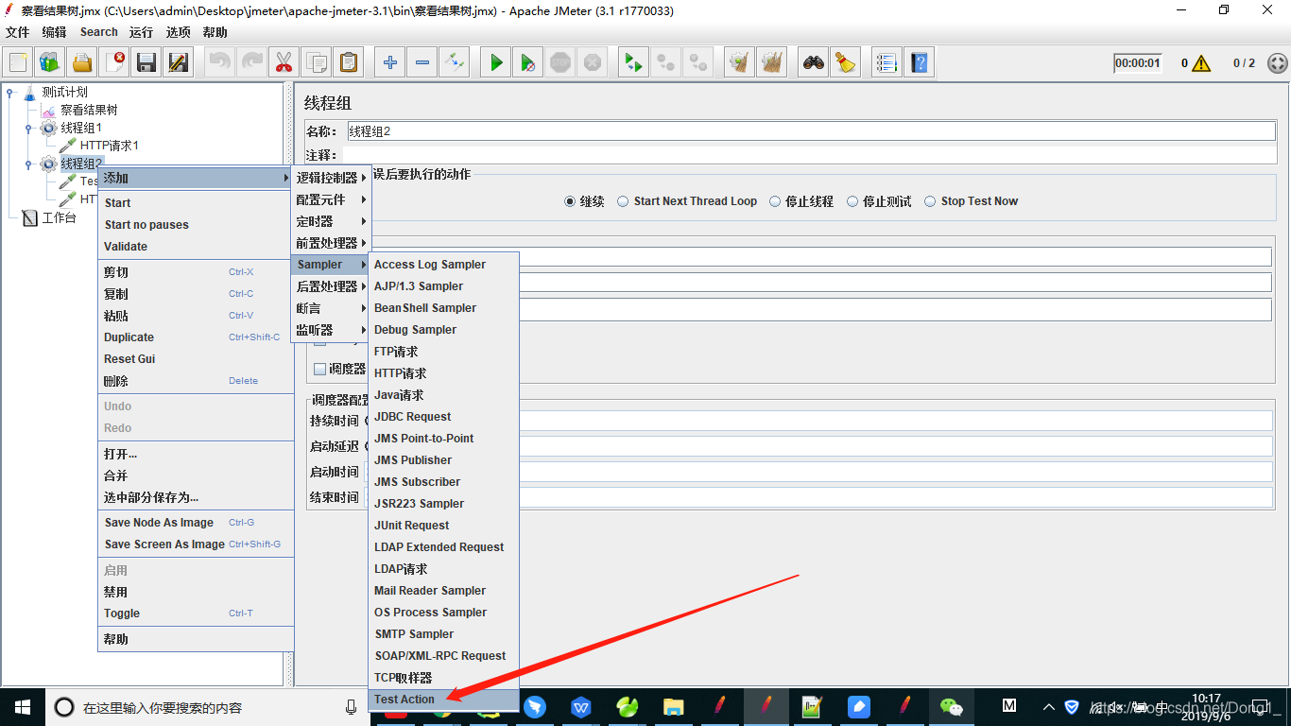
Task: Open the 逻辑控制器 submenu
Action: (x=331, y=178)
